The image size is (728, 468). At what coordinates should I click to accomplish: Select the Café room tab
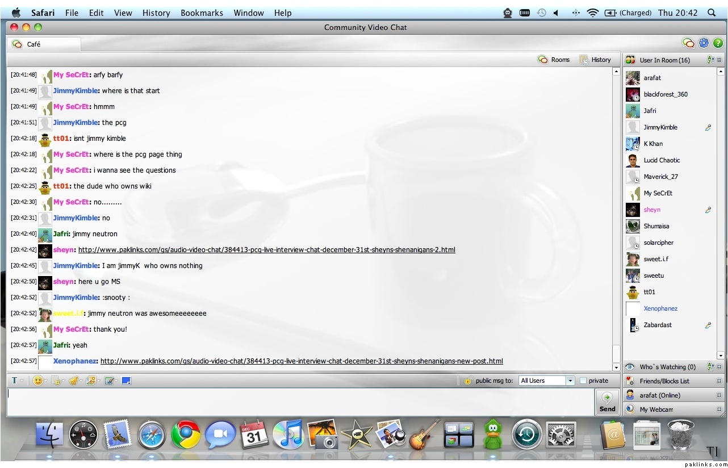[43, 44]
